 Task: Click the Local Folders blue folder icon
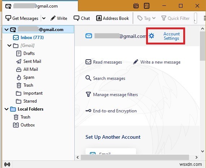point(13,109)
